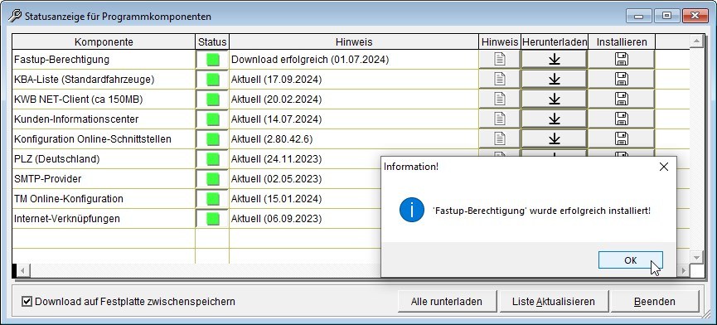Click the Status column header
The height and width of the screenshot is (325, 717).
(x=212, y=42)
